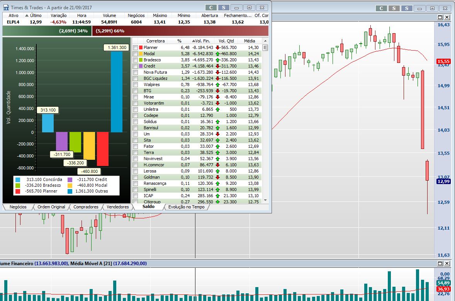This screenshot has height=301, width=455.
Task: Open the Evolução no Tempo tab
Action: [187, 207]
